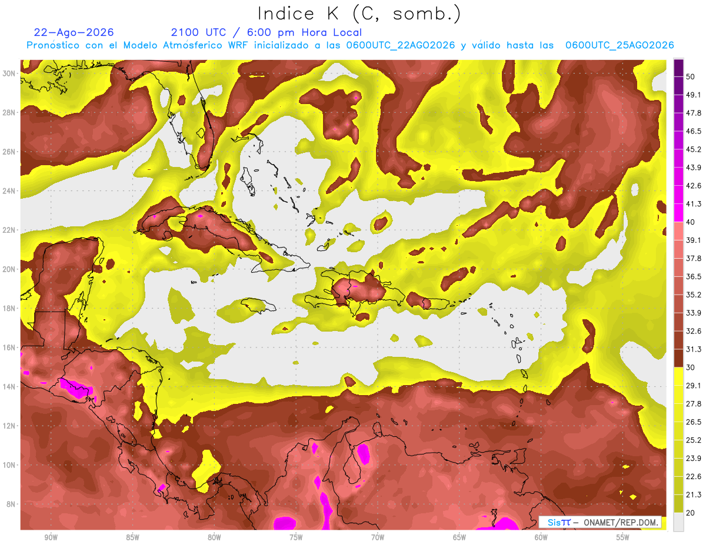Screen dimensions: 706x545
Task: Click the colorbar value 26.5
Action: tap(694, 422)
